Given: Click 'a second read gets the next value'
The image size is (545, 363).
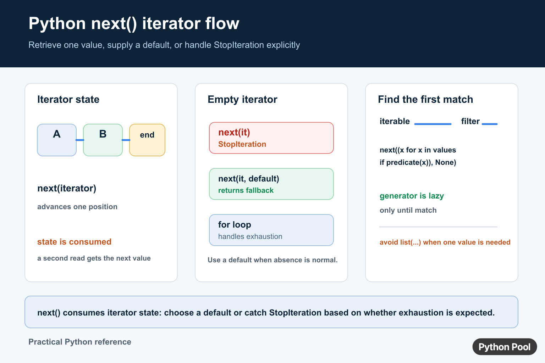Looking at the screenshot, I should click(94, 258).
